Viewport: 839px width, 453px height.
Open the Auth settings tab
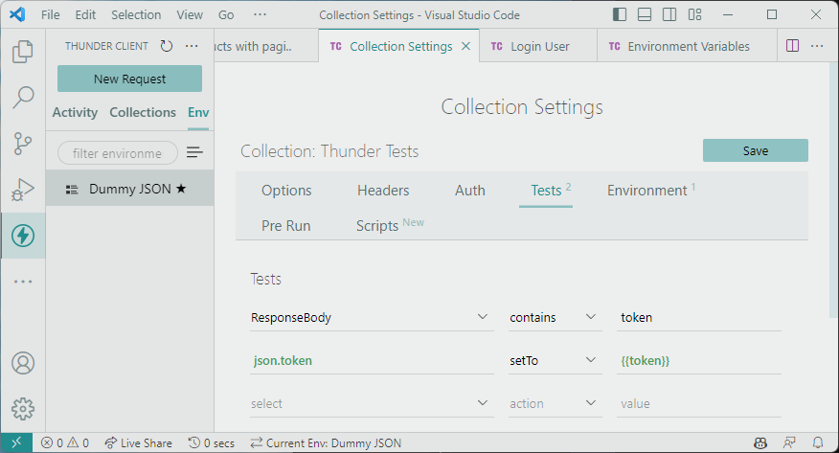pyautogui.click(x=470, y=191)
